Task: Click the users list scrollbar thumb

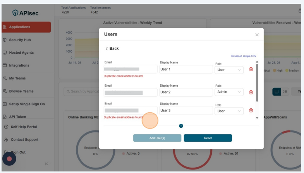Action: pos(257,83)
